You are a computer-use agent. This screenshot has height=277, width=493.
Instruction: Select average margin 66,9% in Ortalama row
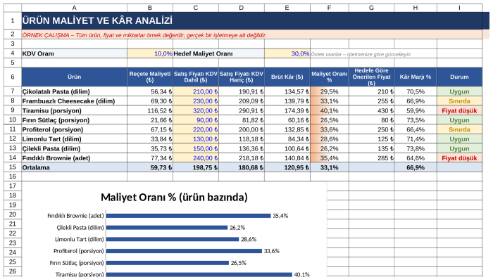coord(416,167)
